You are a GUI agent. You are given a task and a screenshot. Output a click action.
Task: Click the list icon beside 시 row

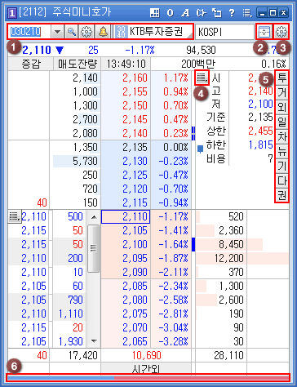pos(202,78)
